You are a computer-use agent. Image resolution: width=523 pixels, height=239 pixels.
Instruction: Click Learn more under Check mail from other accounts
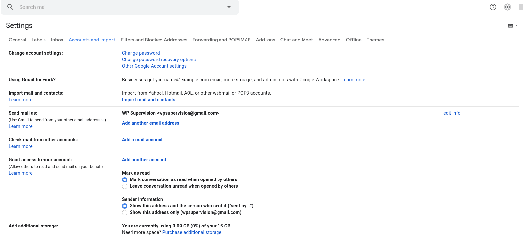click(20, 146)
